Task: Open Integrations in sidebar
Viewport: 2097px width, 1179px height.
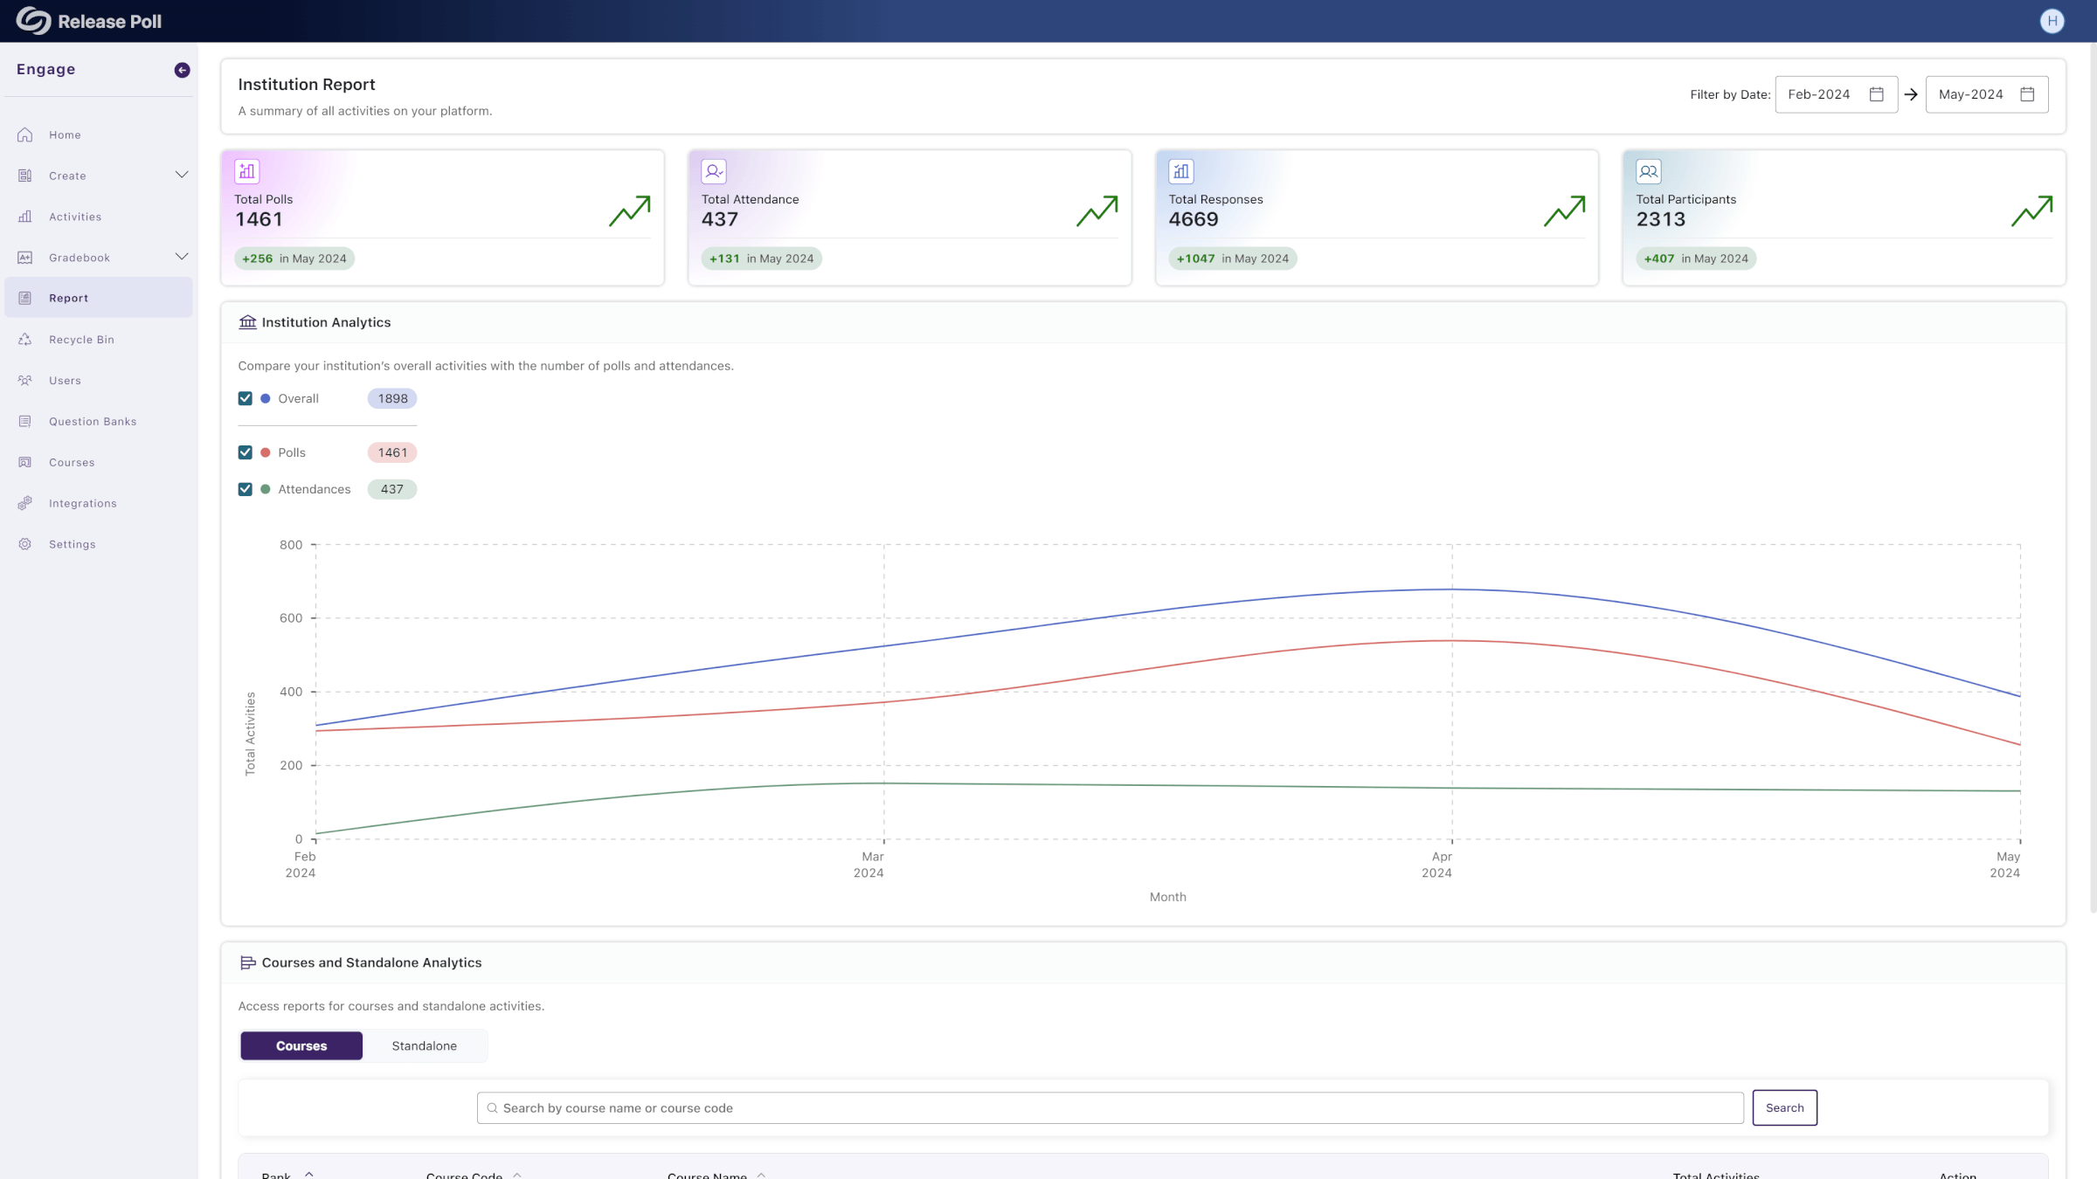Action: (99, 503)
